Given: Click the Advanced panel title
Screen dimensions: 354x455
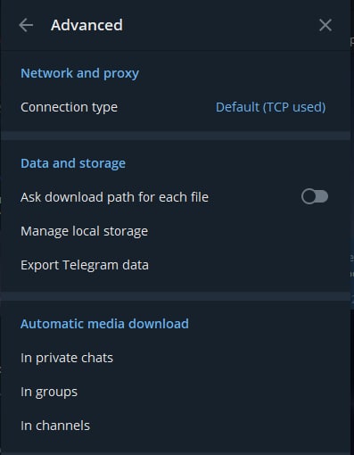Looking at the screenshot, I should (x=86, y=25).
